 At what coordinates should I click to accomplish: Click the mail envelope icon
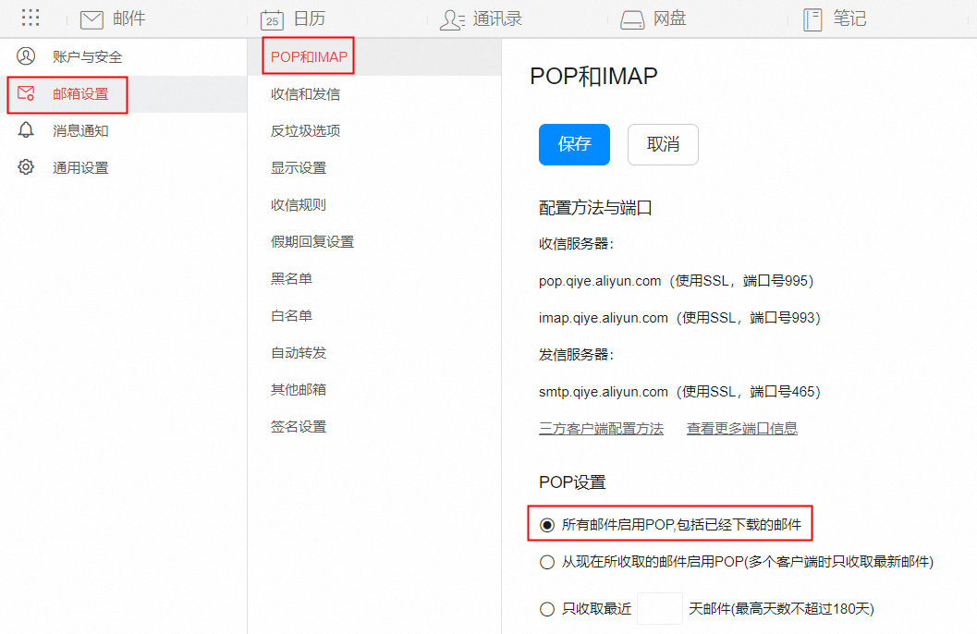[92, 19]
